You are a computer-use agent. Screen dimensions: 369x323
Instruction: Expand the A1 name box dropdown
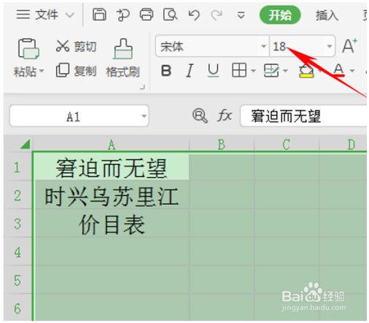click(x=144, y=116)
